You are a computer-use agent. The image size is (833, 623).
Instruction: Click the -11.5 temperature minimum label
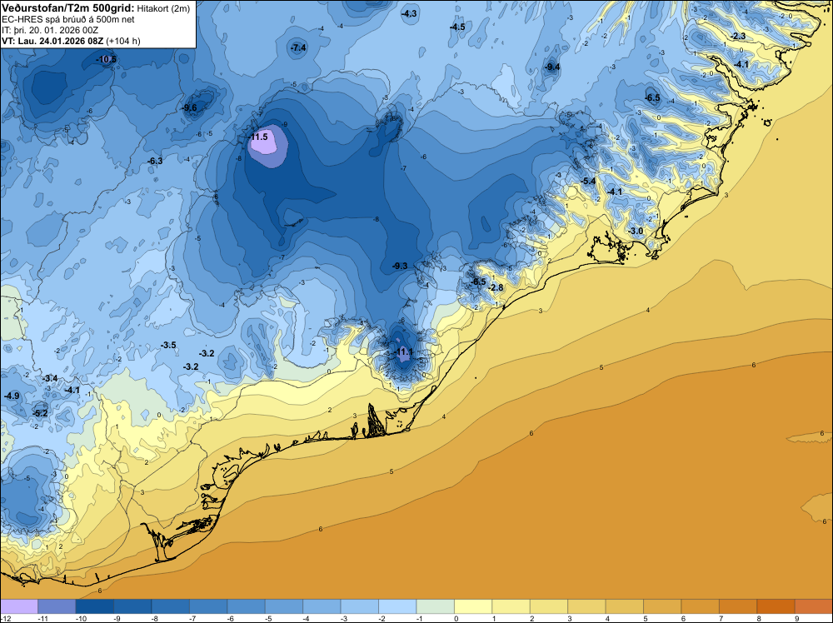pos(258,137)
